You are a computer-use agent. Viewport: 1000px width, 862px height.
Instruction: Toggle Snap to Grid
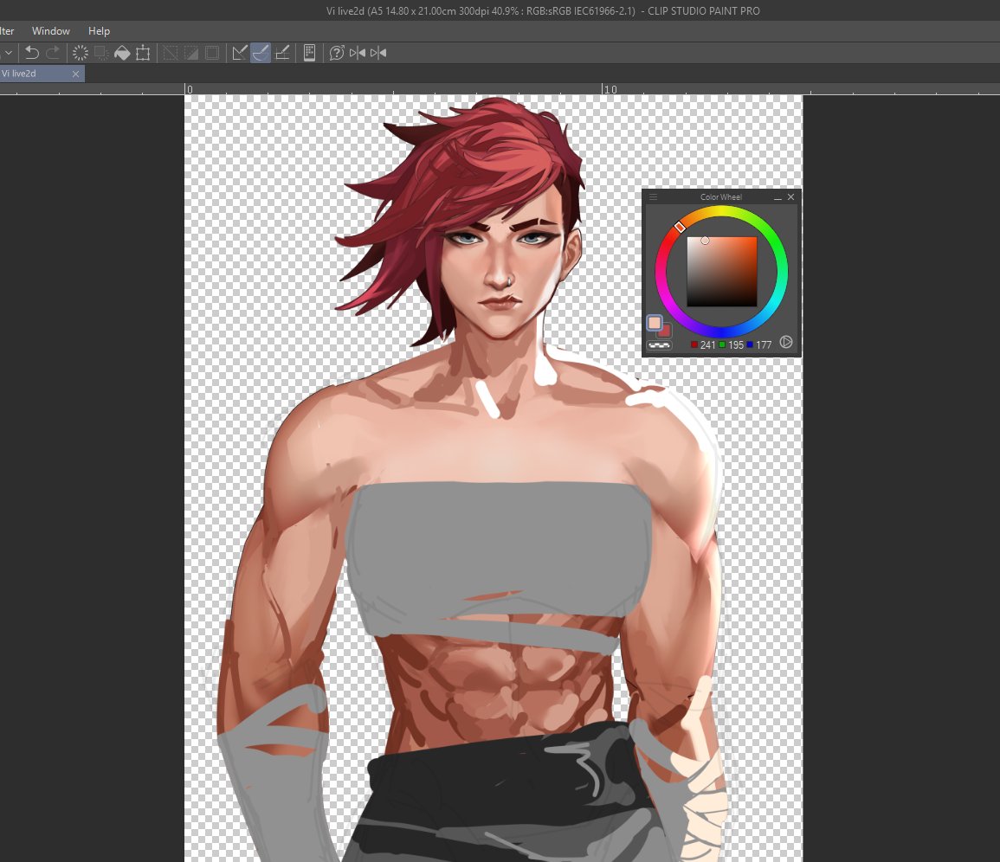[282, 53]
